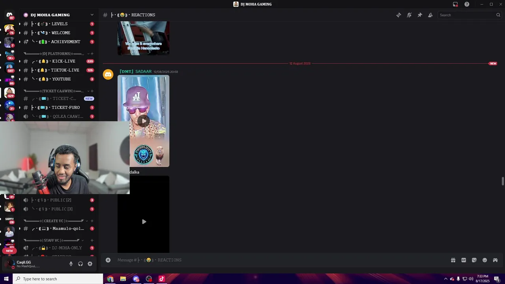This screenshot has width=505, height=284.
Task: Open the sticker picker
Action: tap(474, 260)
